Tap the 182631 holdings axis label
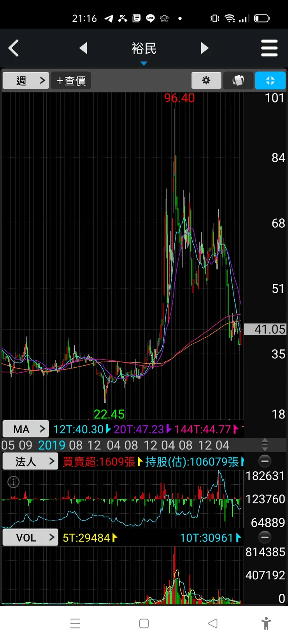288x641 pixels. point(265,476)
